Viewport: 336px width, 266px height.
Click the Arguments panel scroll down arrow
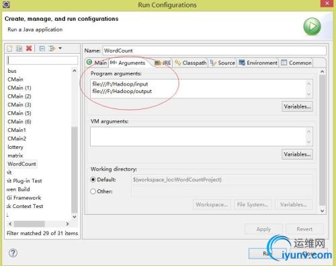[322, 211]
